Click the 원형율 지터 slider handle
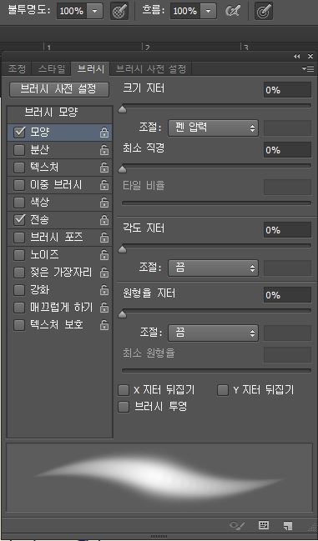Viewport: 318px width, 541px height. click(x=122, y=314)
